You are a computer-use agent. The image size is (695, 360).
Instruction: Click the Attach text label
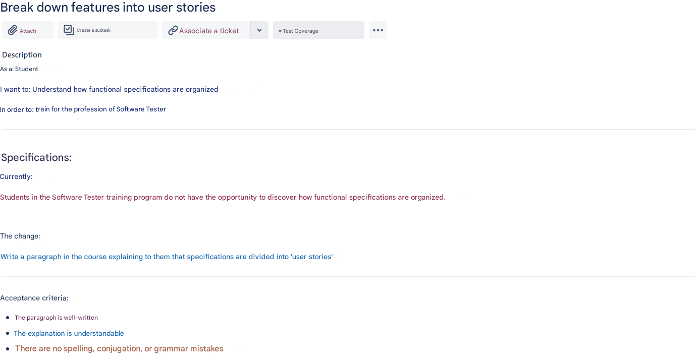[x=28, y=31]
